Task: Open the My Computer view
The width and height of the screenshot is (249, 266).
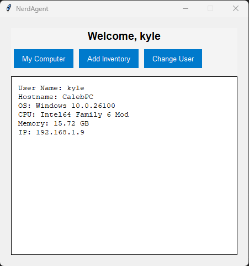Action: [x=44, y=59]
